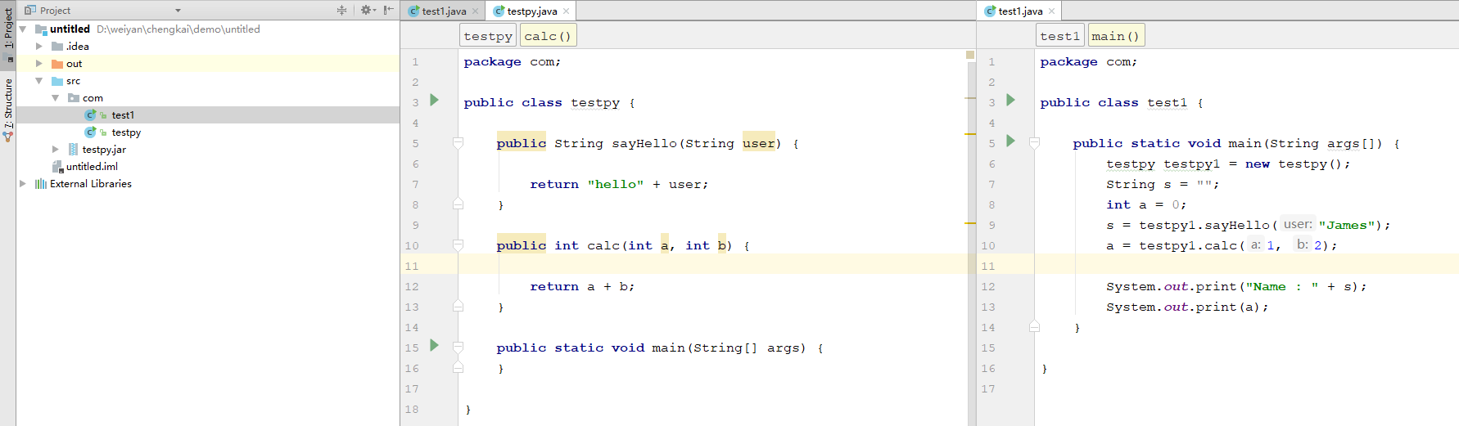The width and height of the screenshot is (1459, 426).
Task: Select untitled.iml in the project tree
Action: [x=92, y=167]
